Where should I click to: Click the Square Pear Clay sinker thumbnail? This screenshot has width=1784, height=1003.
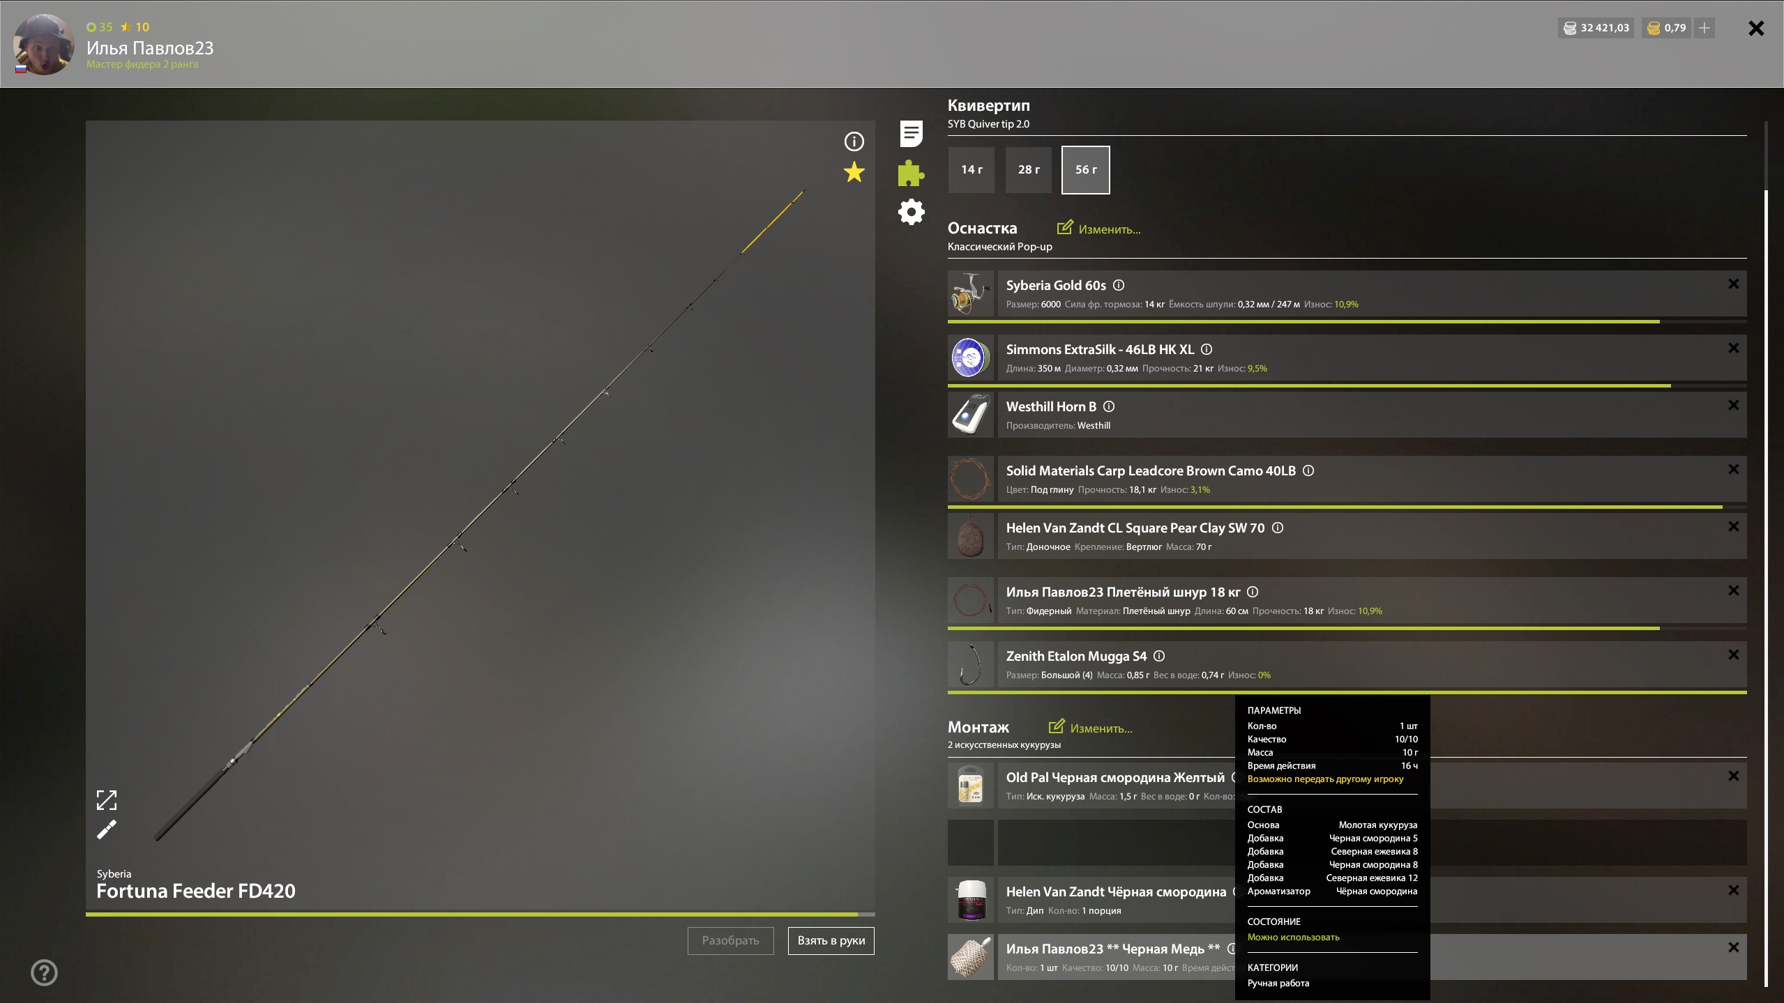pos(970,536)
